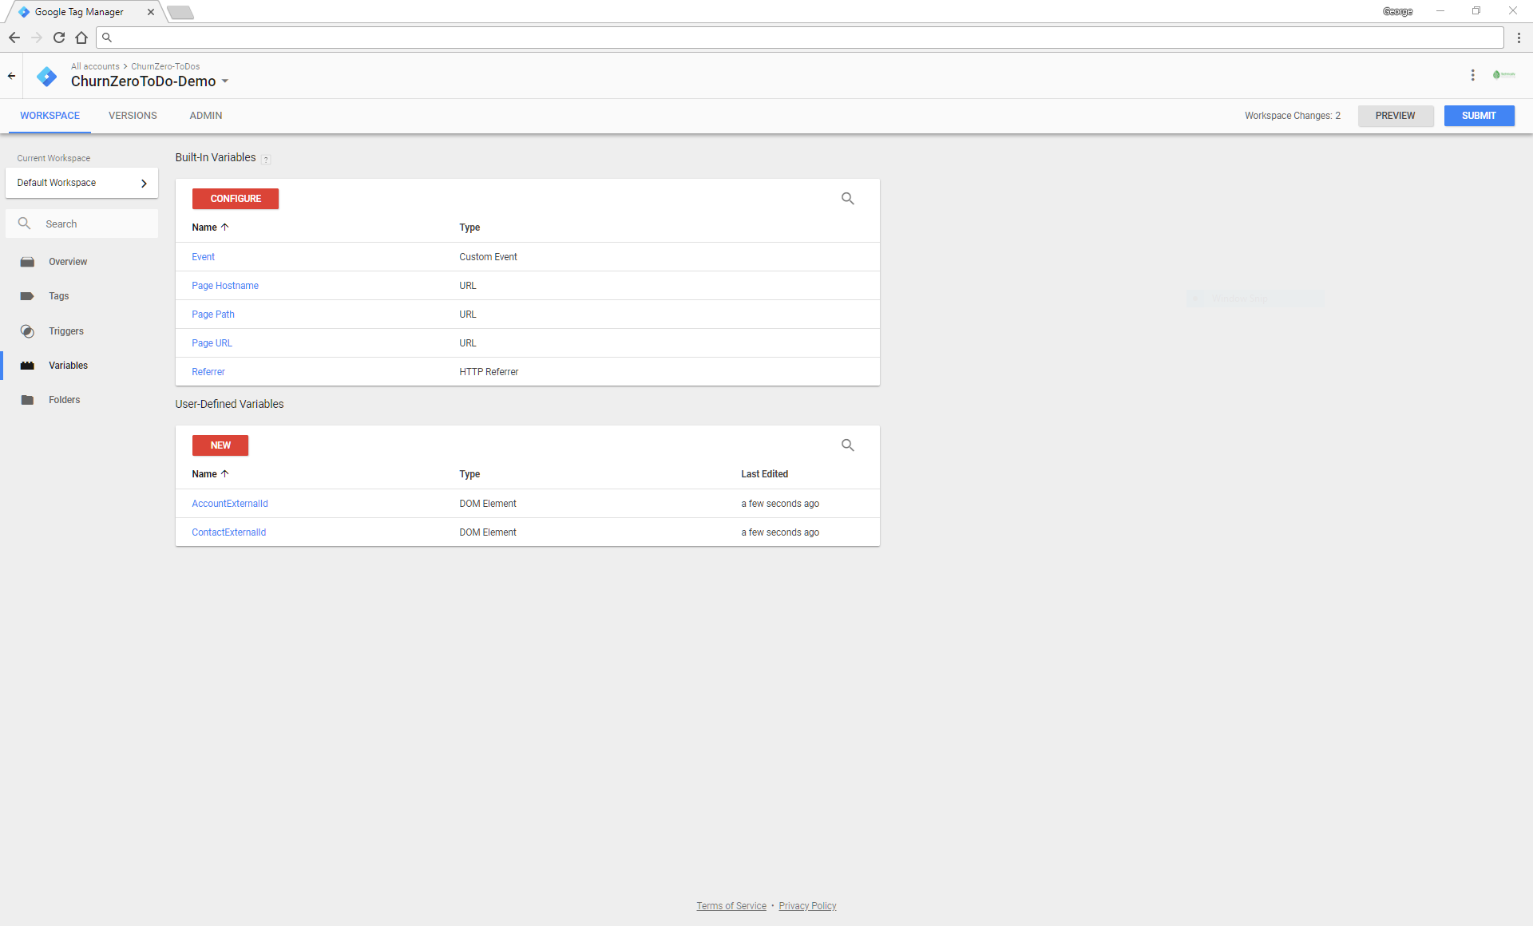This screenshot has height=926, width=1533.
Task: Click the green profile avatar icon
Action: (x=1503, y=75)
